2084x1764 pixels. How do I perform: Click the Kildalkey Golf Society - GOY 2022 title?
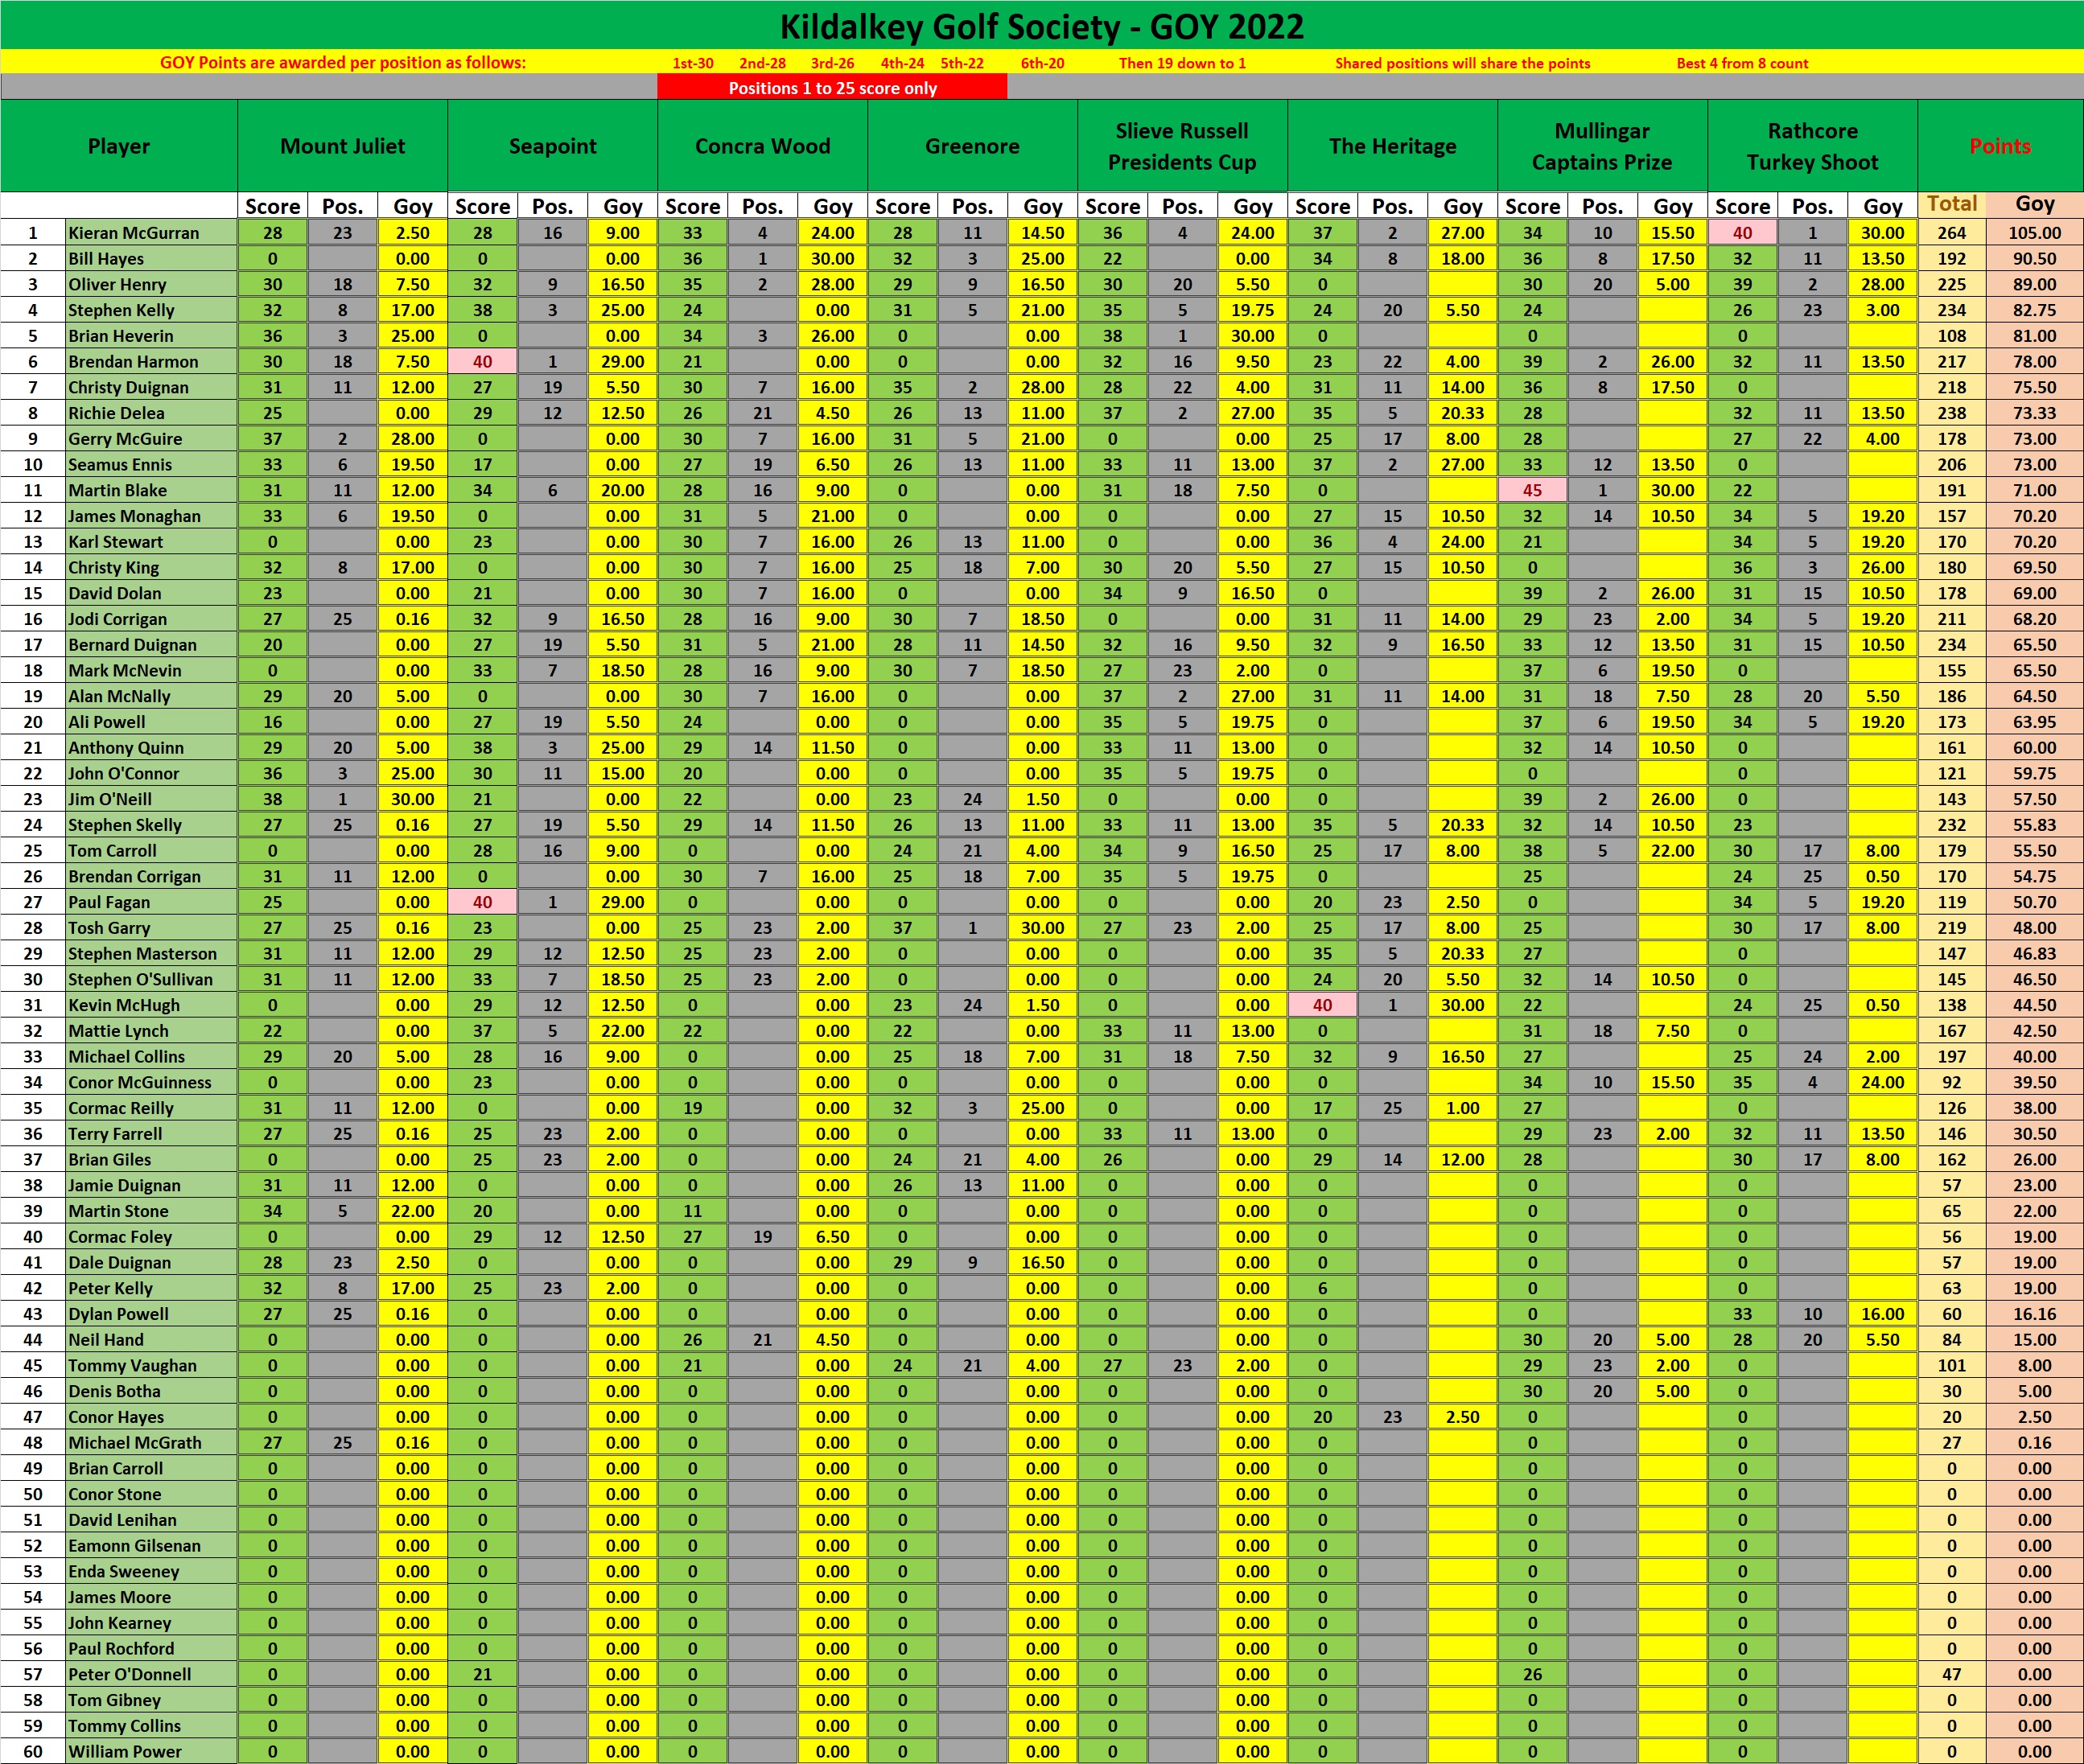1041,26
